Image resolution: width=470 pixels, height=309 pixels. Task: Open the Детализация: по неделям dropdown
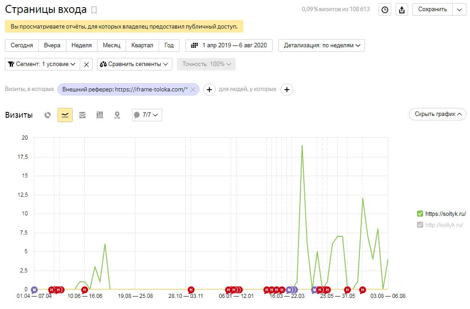pyautogui.click(x=322, y=45)
